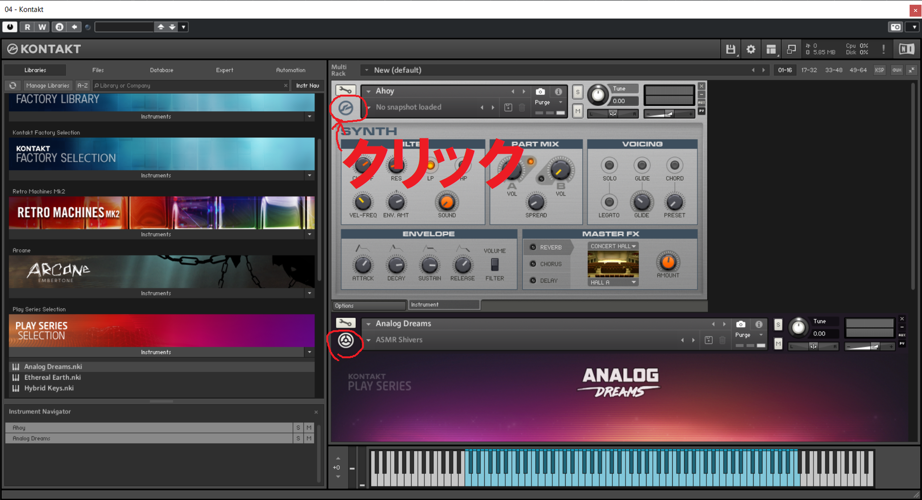Switch to the Libraries tab
This screenshot has height=500, width=922.
35,70
